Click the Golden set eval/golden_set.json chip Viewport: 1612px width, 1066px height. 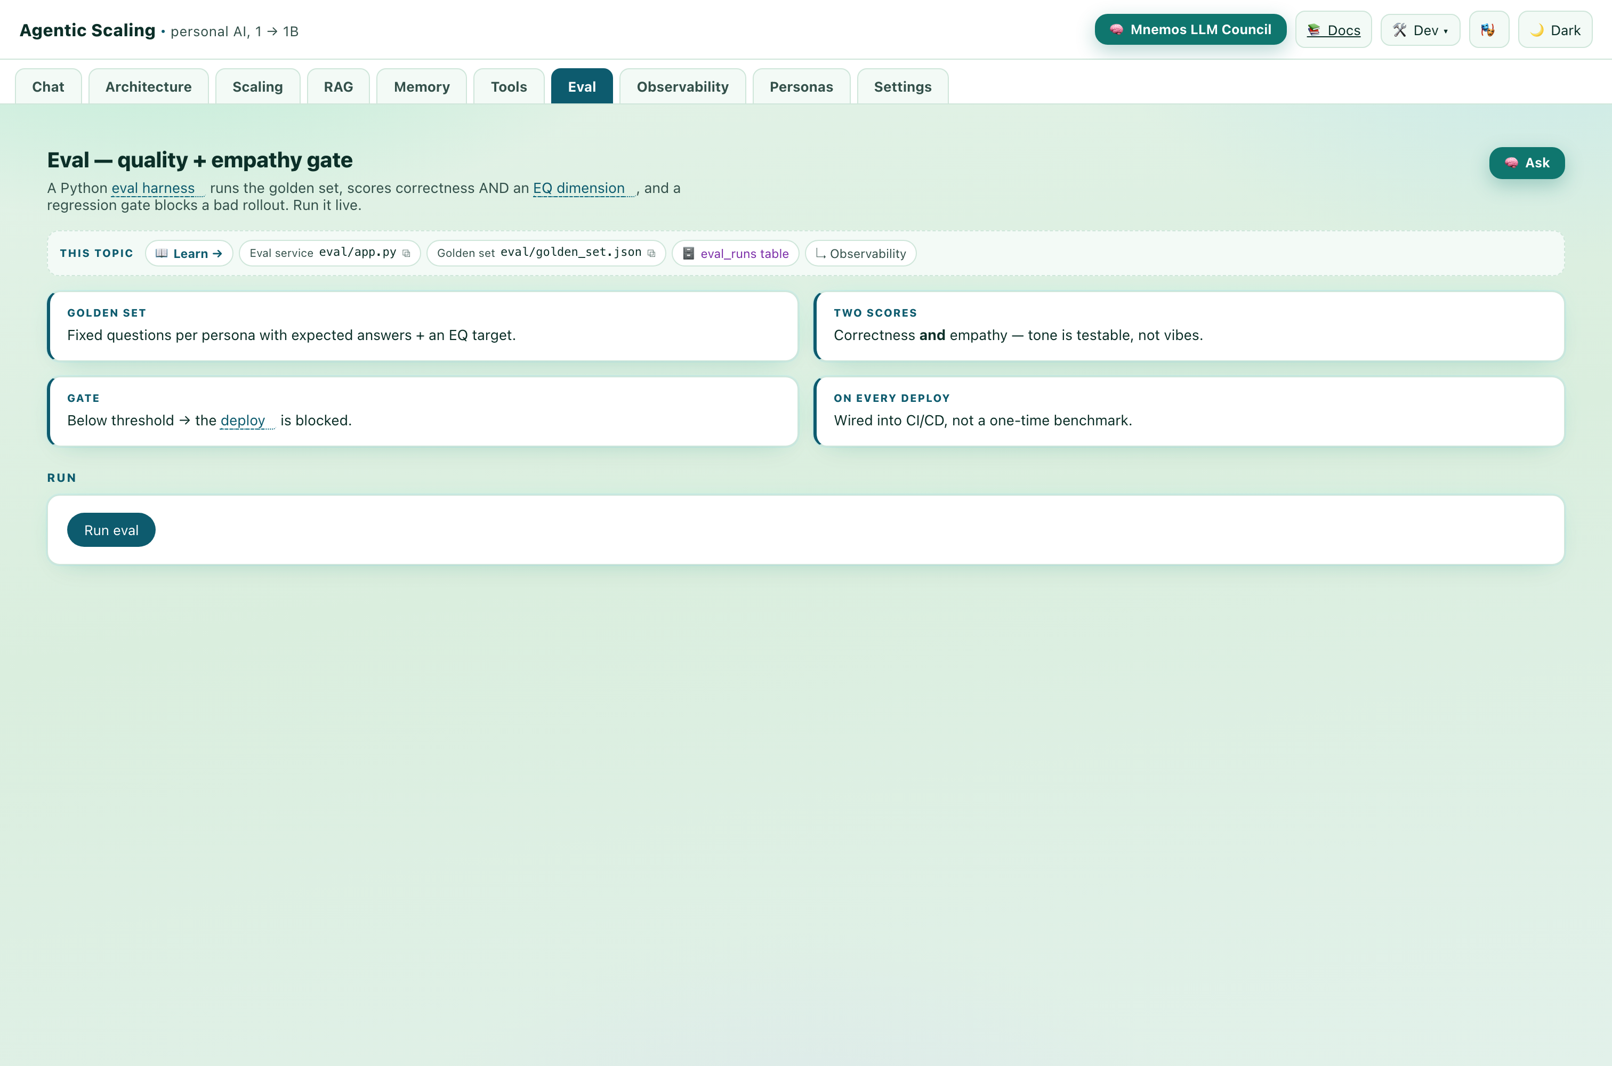(x=546, y=254)
